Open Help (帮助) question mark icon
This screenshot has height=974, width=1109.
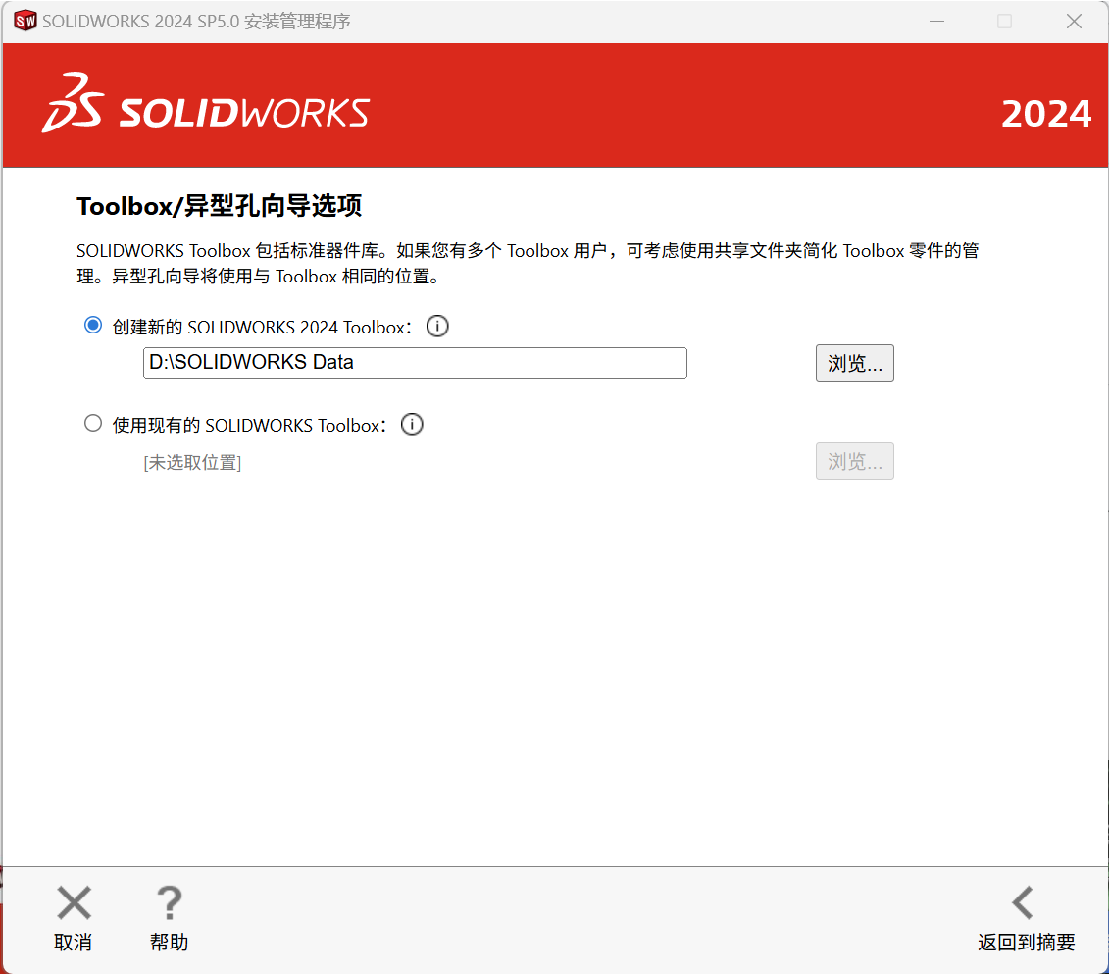pos(169,903)
